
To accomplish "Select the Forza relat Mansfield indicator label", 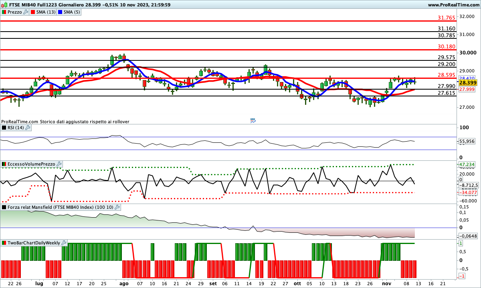I will coord(61,207).
